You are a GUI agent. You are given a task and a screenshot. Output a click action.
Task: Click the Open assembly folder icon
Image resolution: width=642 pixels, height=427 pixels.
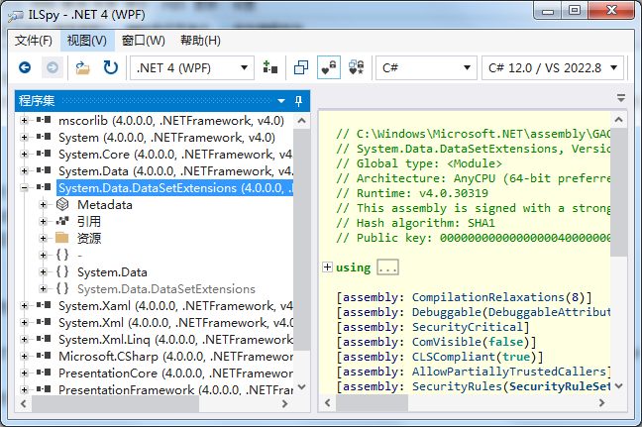tap(83, 67)
